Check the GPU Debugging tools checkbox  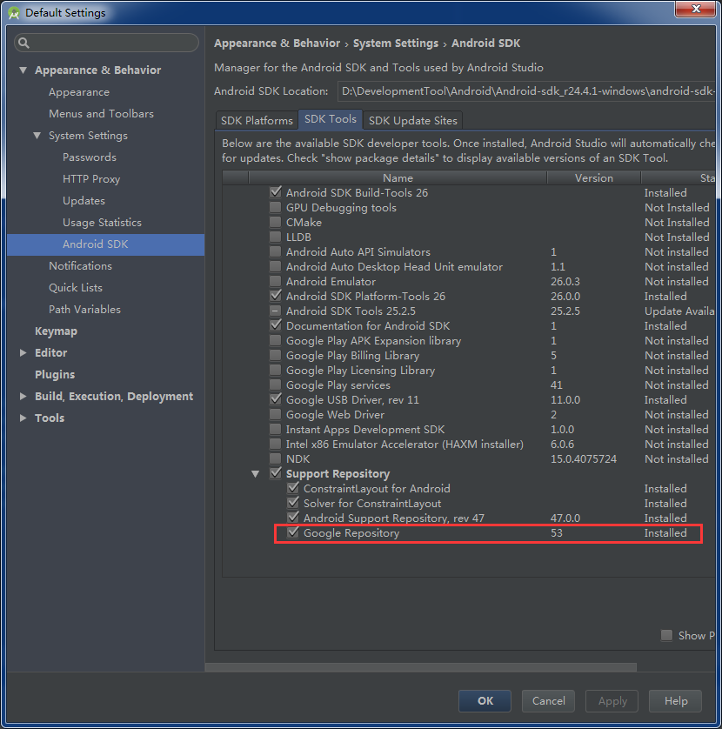pos(275,207)
